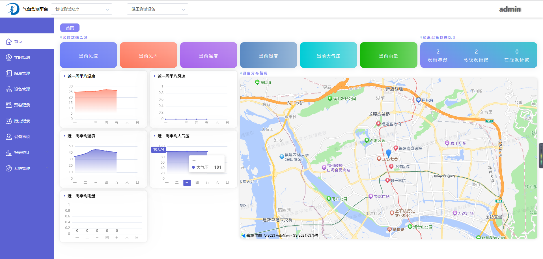Click the 离线设备数 count
The width and height of the screenshot is (543, 259).
click(476, 52)
